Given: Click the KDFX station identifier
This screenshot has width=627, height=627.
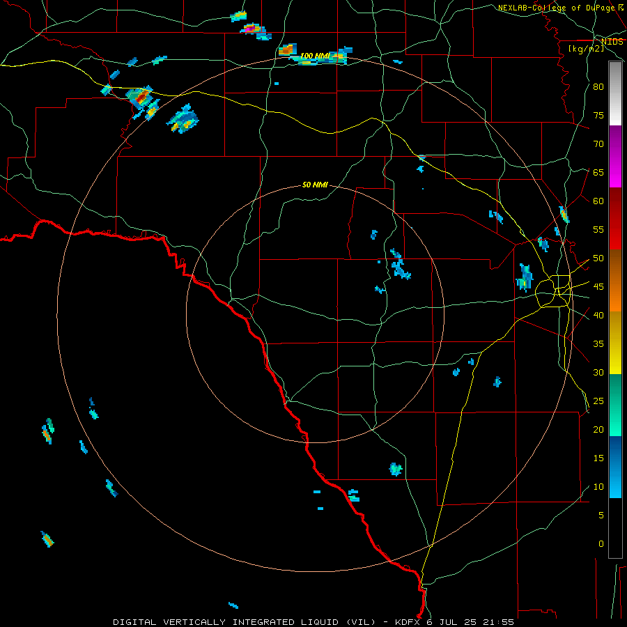Looking at the screenshot, I should click(x=408, y=622).
